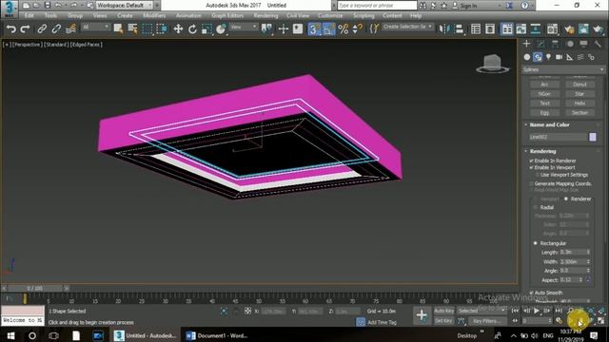Viewport: 609px width, 342px height.
Task: Switch to Cameras category icon
Action: 559,57
